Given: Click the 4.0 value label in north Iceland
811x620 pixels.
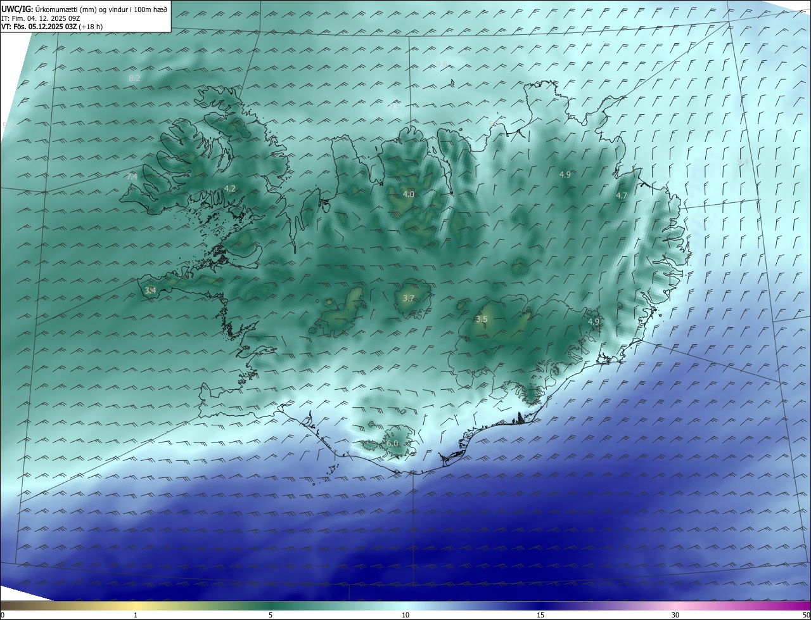Looking at the screenshot, I should click(x=409, y=194).
